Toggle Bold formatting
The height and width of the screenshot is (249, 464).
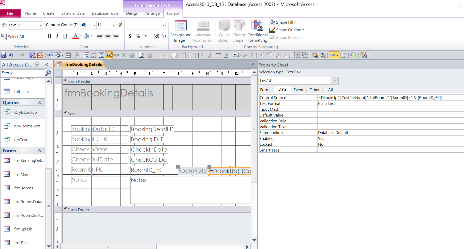[x=49, y=36]
